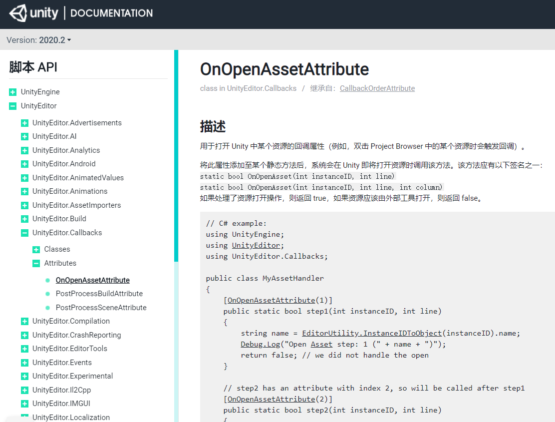Open OnOpenAssetAttribute in sidebar
The image size is (555, 422).
(93, 280)
